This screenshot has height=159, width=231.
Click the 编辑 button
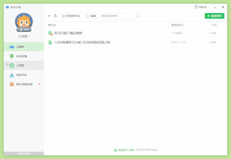point(91,16)
